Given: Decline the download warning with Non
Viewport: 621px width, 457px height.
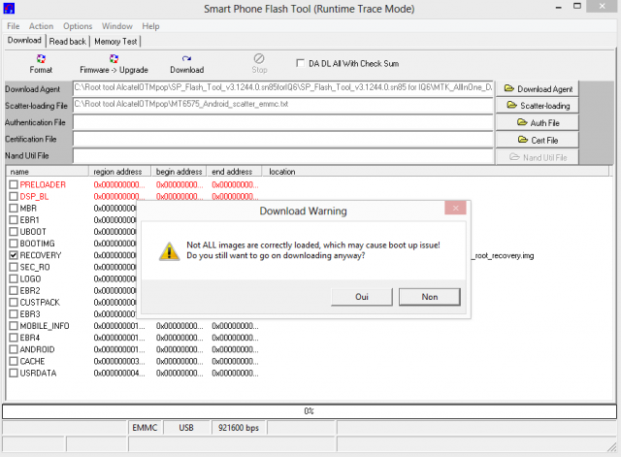Looking at the screenshot, I should [x=429, y=297].
